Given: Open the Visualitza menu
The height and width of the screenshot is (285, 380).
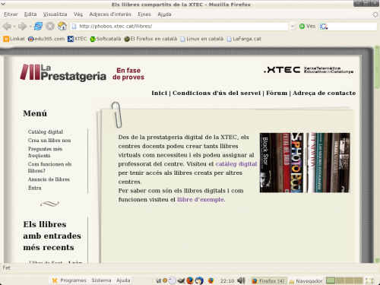Looking at the screenshot, I should click(55, 14).
